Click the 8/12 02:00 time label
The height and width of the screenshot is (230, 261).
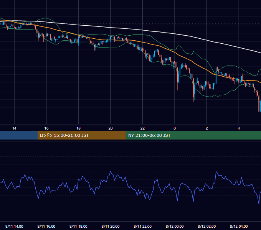click(x=207, y=226)
